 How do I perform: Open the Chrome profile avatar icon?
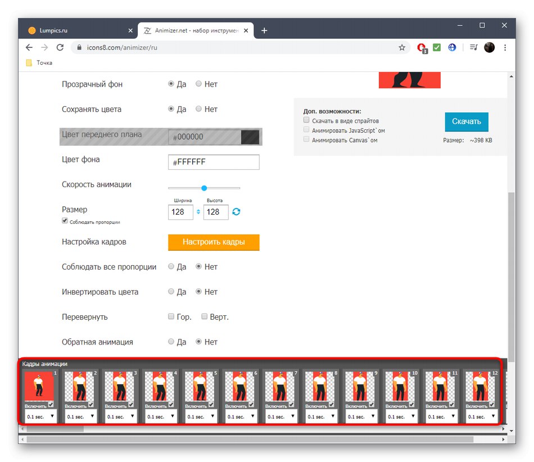(x=488, y=48)
